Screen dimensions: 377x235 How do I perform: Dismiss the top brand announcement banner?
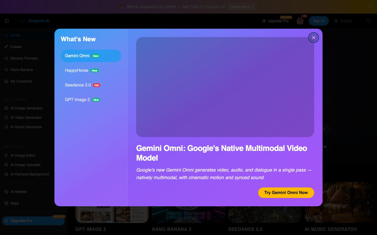click(x=370, y=7)
